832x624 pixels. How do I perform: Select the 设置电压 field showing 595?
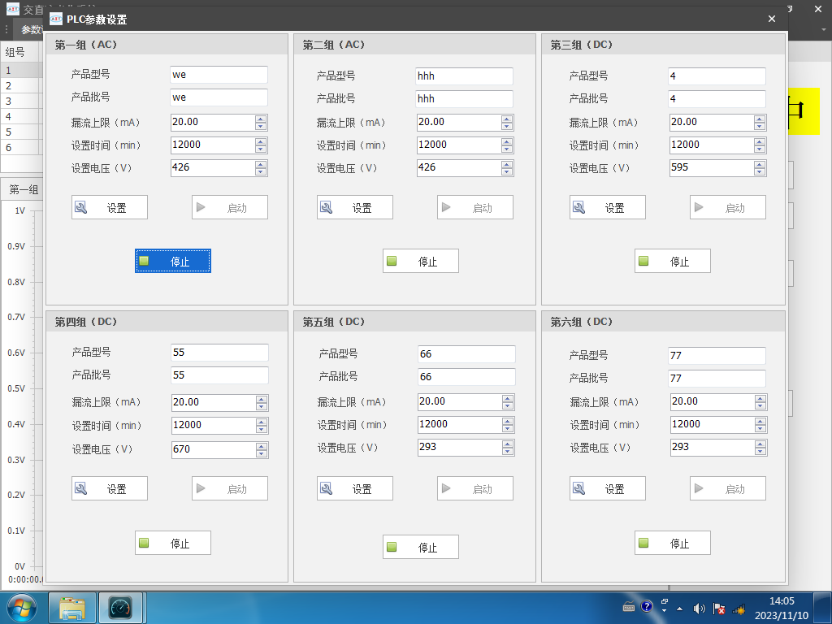pyautogui.click(x=710, y=168)
